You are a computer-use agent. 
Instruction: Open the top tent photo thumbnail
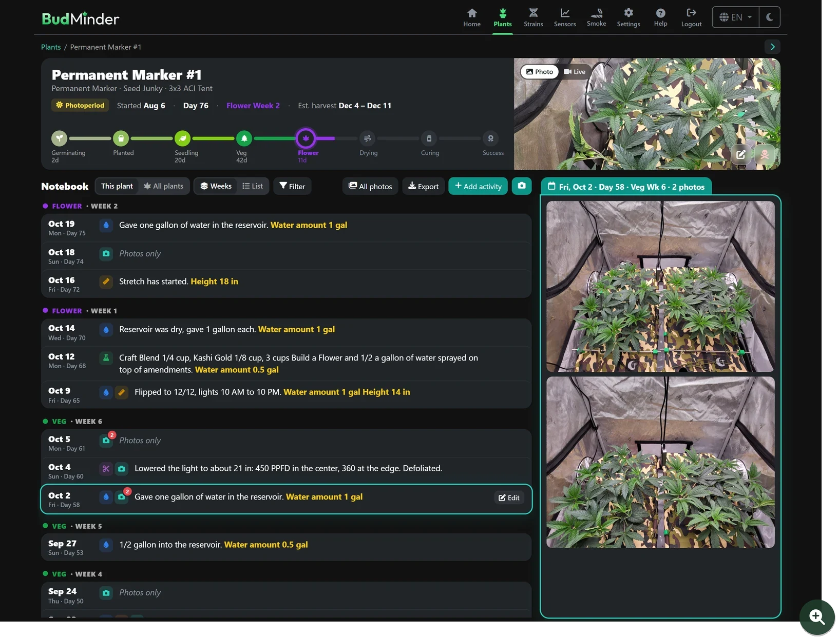click(x=660, y=286)
